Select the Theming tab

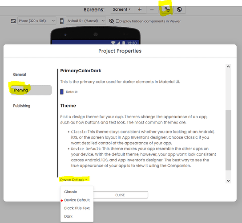pyautogui.click(x=31, y=90)
